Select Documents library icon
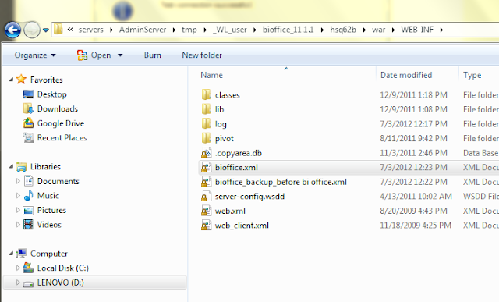 pos(28,181)
